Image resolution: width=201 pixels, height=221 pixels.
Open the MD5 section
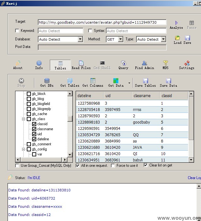(x=165, y=65)
